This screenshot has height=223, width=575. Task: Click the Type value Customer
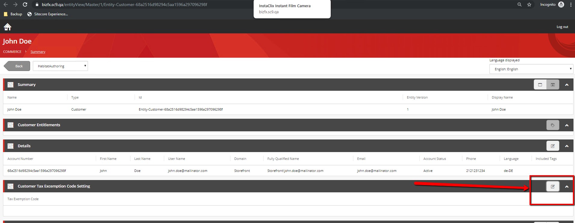(79, 109)
